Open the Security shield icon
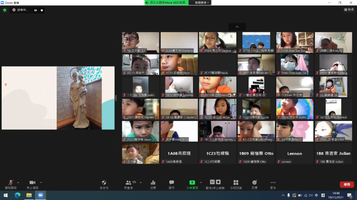The width and height of the screenshot is (357, 200). [x=104, y=184]
